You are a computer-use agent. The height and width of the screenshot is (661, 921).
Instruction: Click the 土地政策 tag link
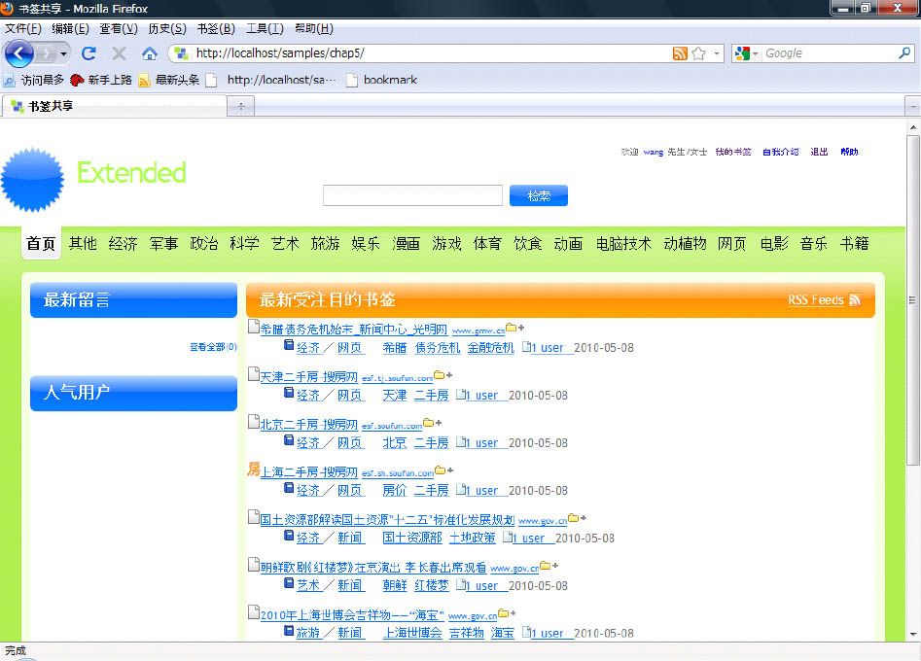click(x=473, y=538)
